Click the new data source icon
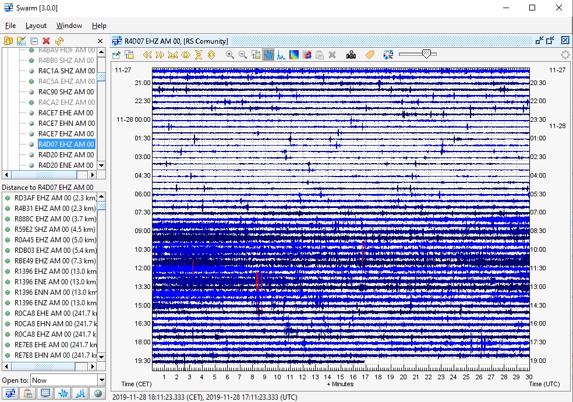Viewport: 573px width, 402px height. (x=8, y=41)
